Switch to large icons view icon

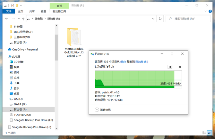209,133
